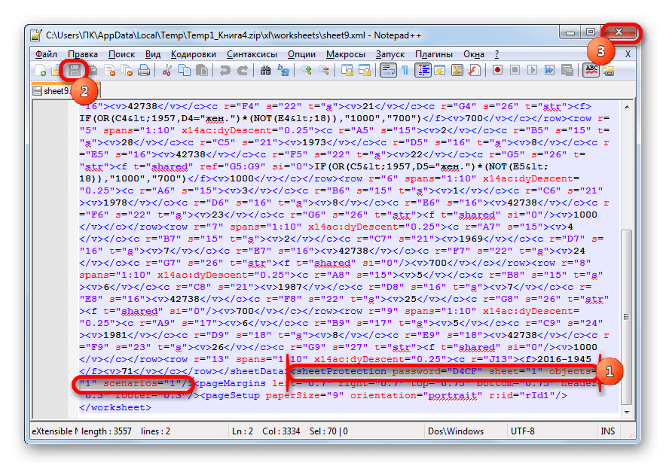Click 'eXtensible' file type status field
Viewport: 666px width, 469px height.
[x=54, y=431]
